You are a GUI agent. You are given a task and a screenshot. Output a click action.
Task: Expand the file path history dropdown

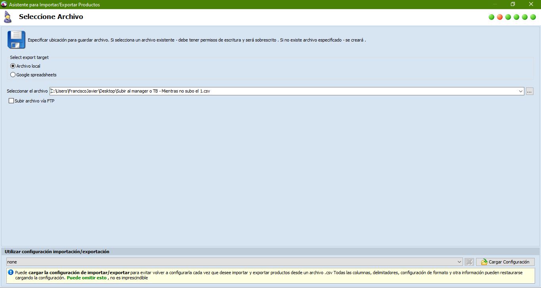click(521, 91)
